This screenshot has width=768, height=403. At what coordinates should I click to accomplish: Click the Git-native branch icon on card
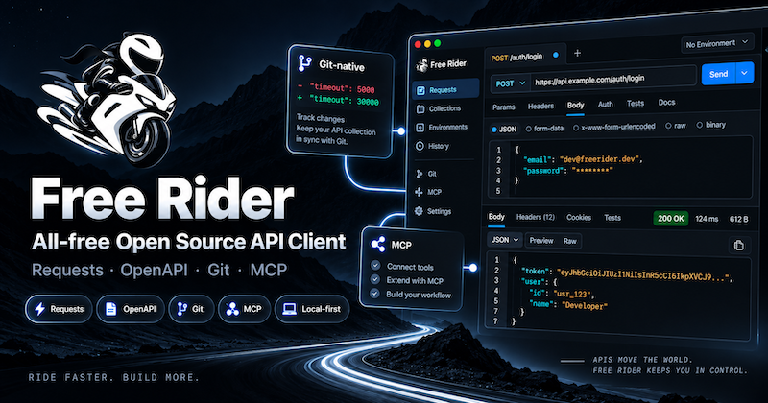pos(304,63)
